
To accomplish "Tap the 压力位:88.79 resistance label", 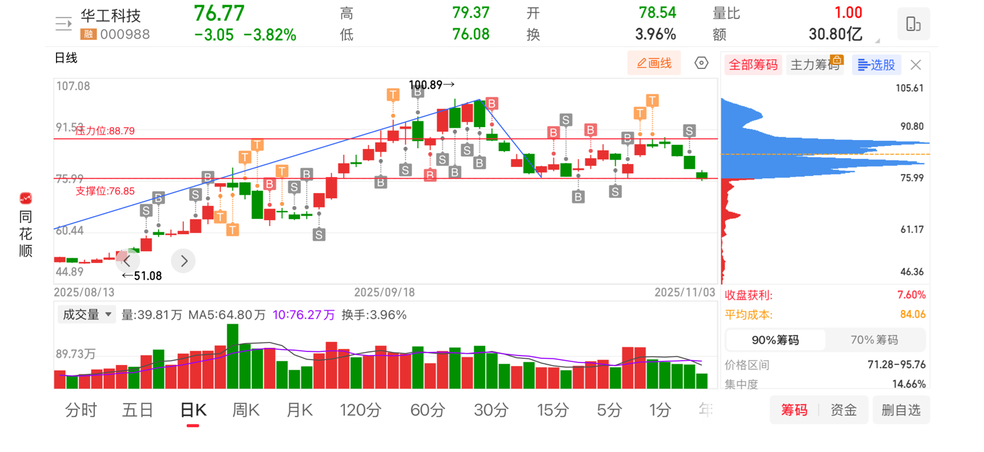I will 105,131.
